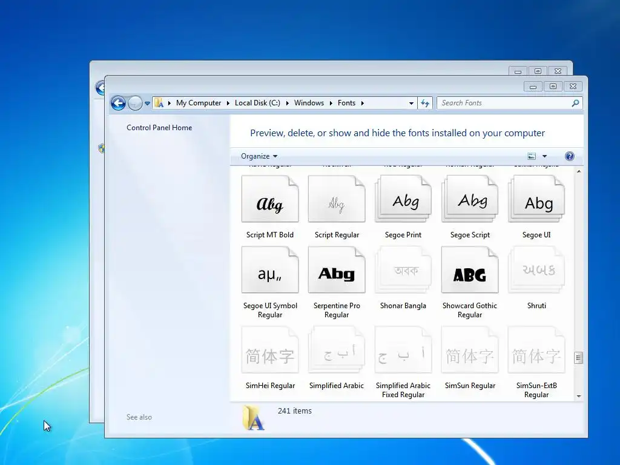The width and height of the screenshot is (620, 465).
Task: Click the SimSun Regular label
Action: pos(470,386)
